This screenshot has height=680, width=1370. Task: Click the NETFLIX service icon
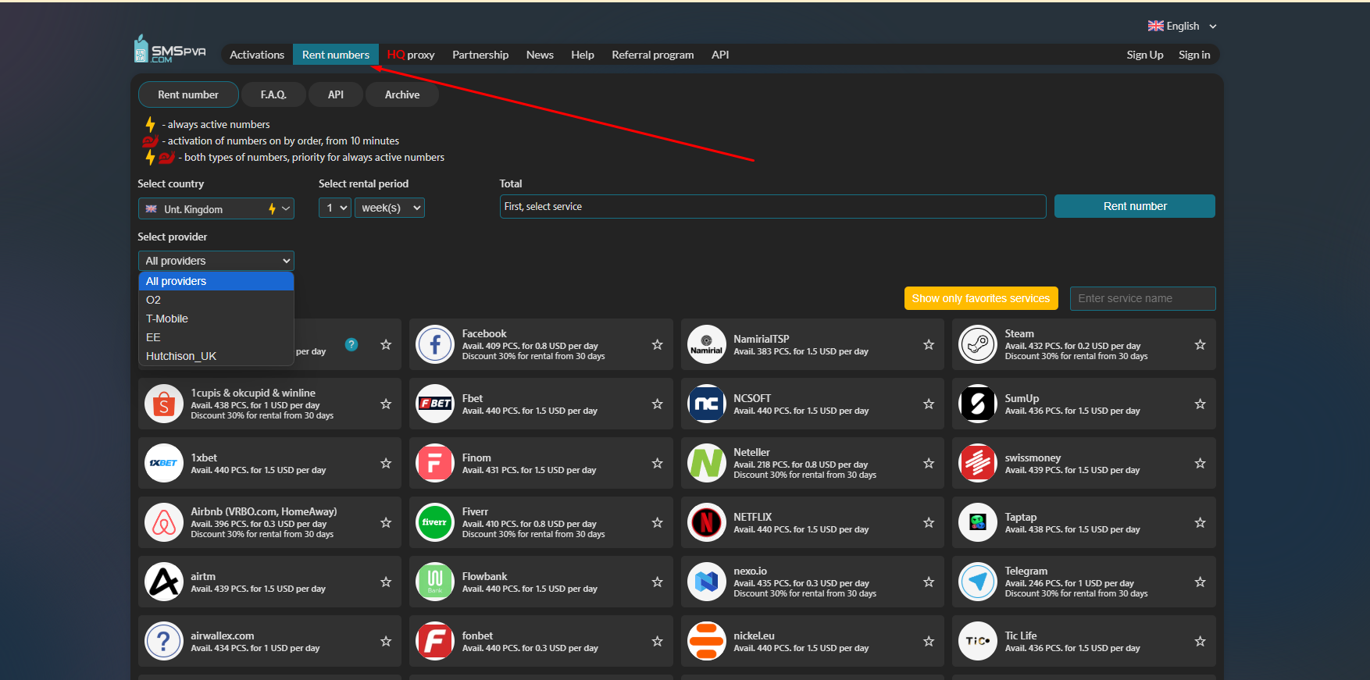click(x=707, y=522)
